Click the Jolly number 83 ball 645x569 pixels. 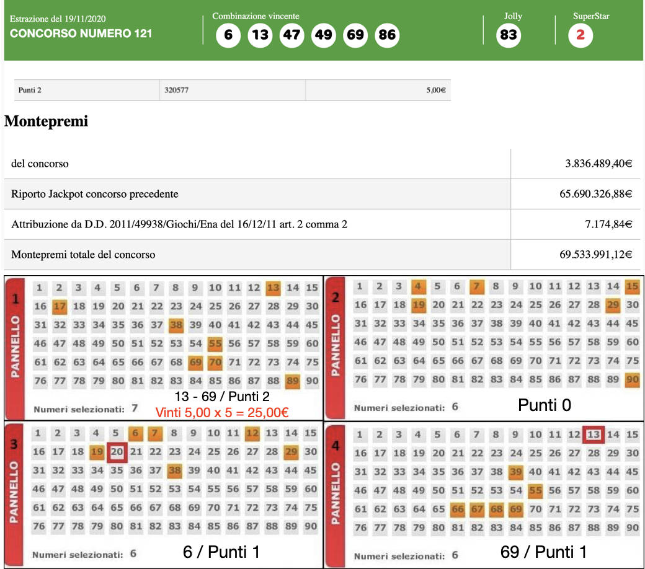tap(509, 35)
